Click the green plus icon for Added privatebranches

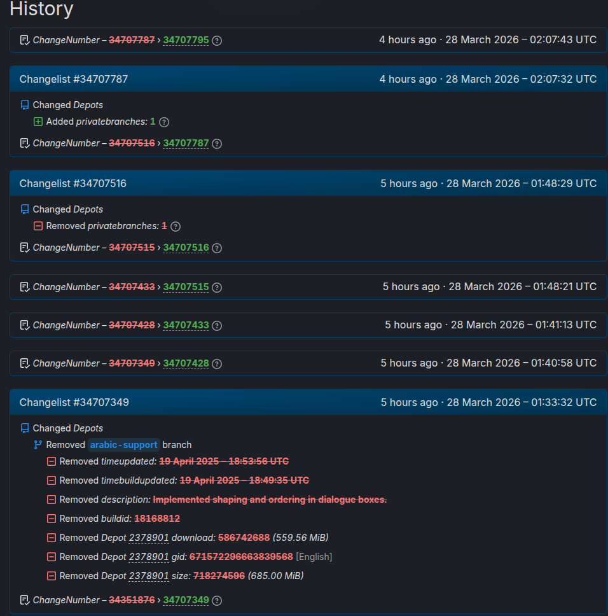pos(38,122)
